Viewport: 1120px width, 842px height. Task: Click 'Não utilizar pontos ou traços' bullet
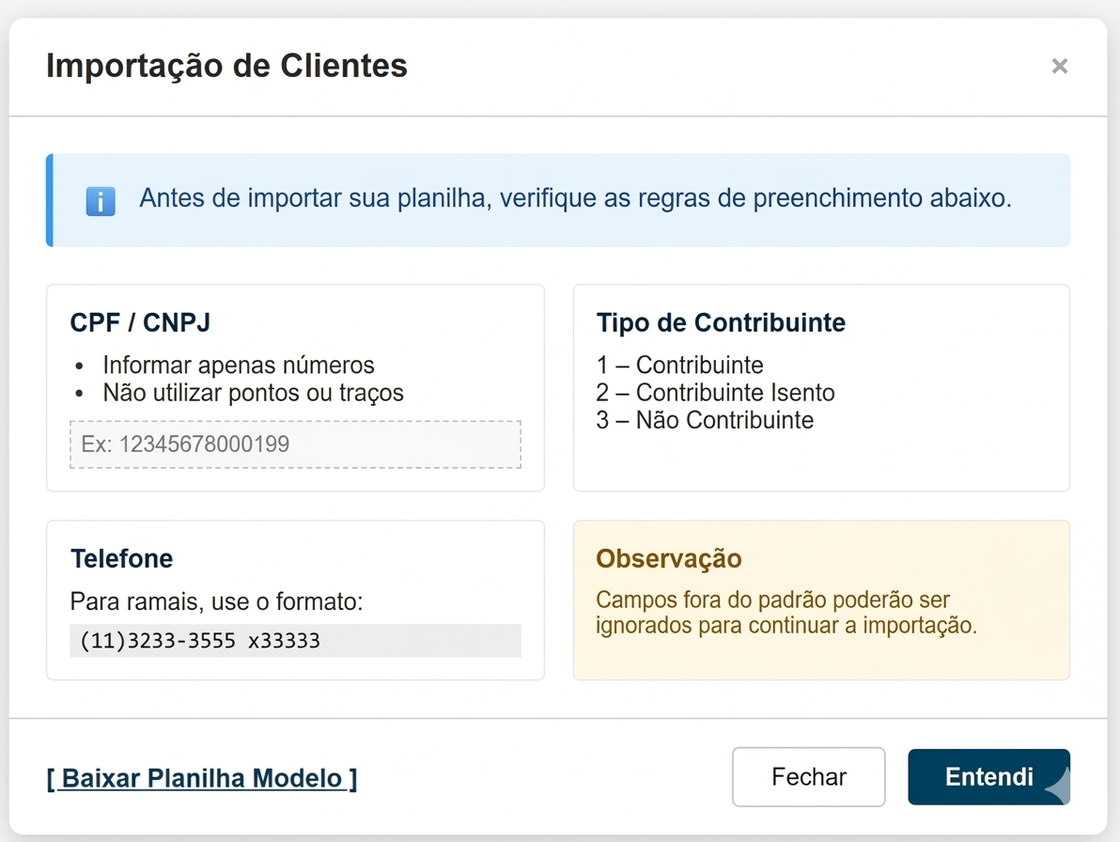(x=253, y=393)
